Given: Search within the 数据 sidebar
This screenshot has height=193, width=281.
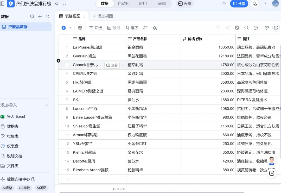Looking at the screenshot, I should coord(32,16).
